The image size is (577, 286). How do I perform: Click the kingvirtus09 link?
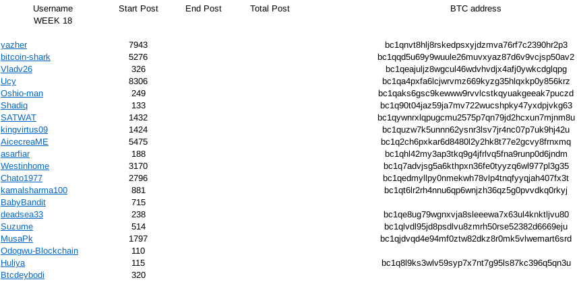coord(24,130)
